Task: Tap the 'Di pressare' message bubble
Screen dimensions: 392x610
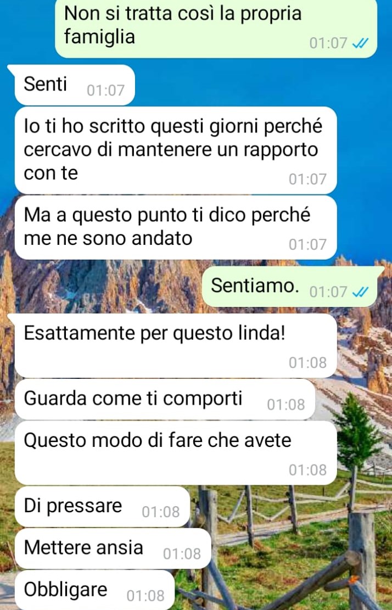Action: point(102,507)
